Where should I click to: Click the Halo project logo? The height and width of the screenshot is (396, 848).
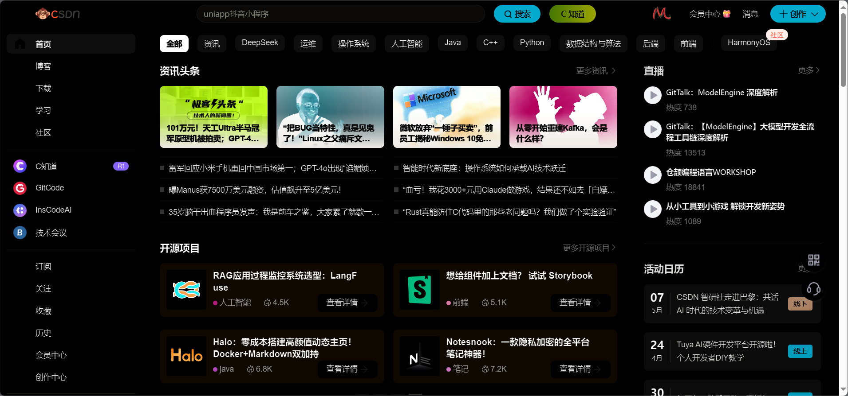(x=186, y=356)
